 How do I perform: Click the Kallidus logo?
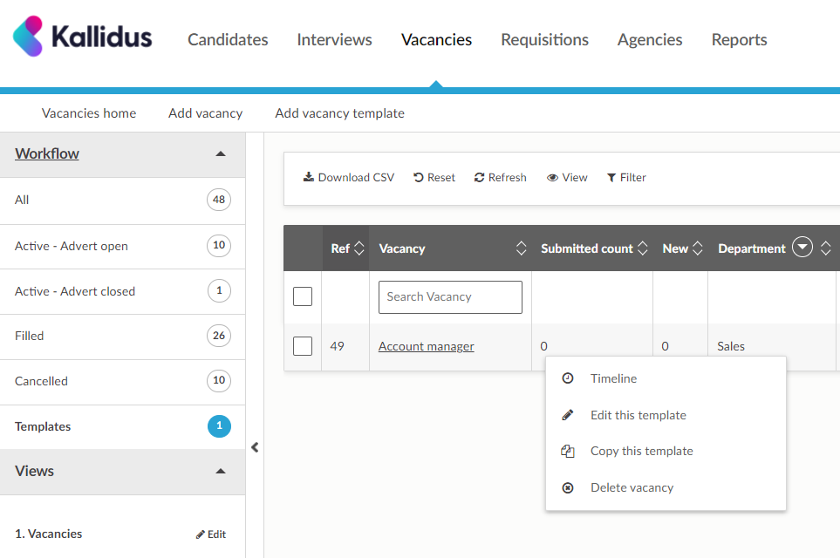[82, 37]
